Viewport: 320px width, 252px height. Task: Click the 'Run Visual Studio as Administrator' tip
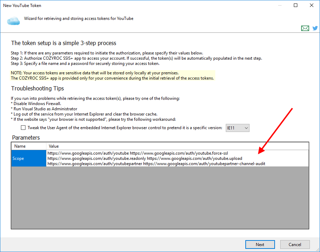(44, 109)
